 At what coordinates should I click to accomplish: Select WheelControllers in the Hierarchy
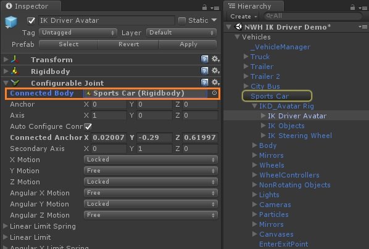coord(289,175)
